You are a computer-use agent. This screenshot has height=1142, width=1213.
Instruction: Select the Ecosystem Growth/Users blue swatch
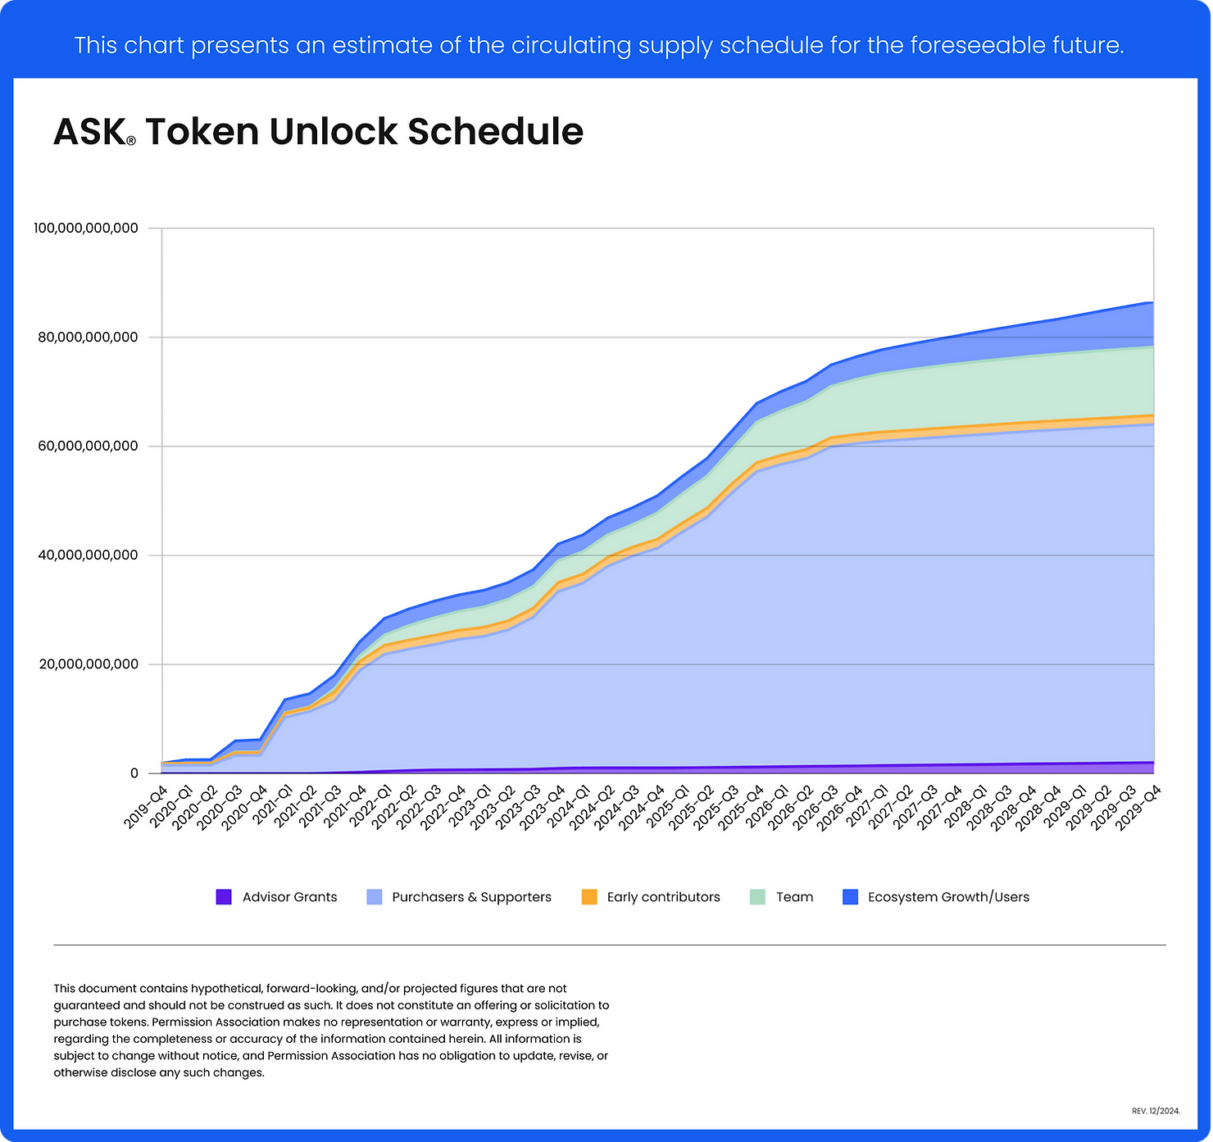pyautogui.click(x=849, y=896)
